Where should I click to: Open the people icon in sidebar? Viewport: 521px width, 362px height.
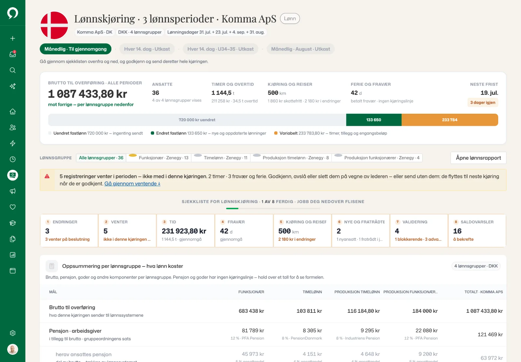[x=13, y=127]
